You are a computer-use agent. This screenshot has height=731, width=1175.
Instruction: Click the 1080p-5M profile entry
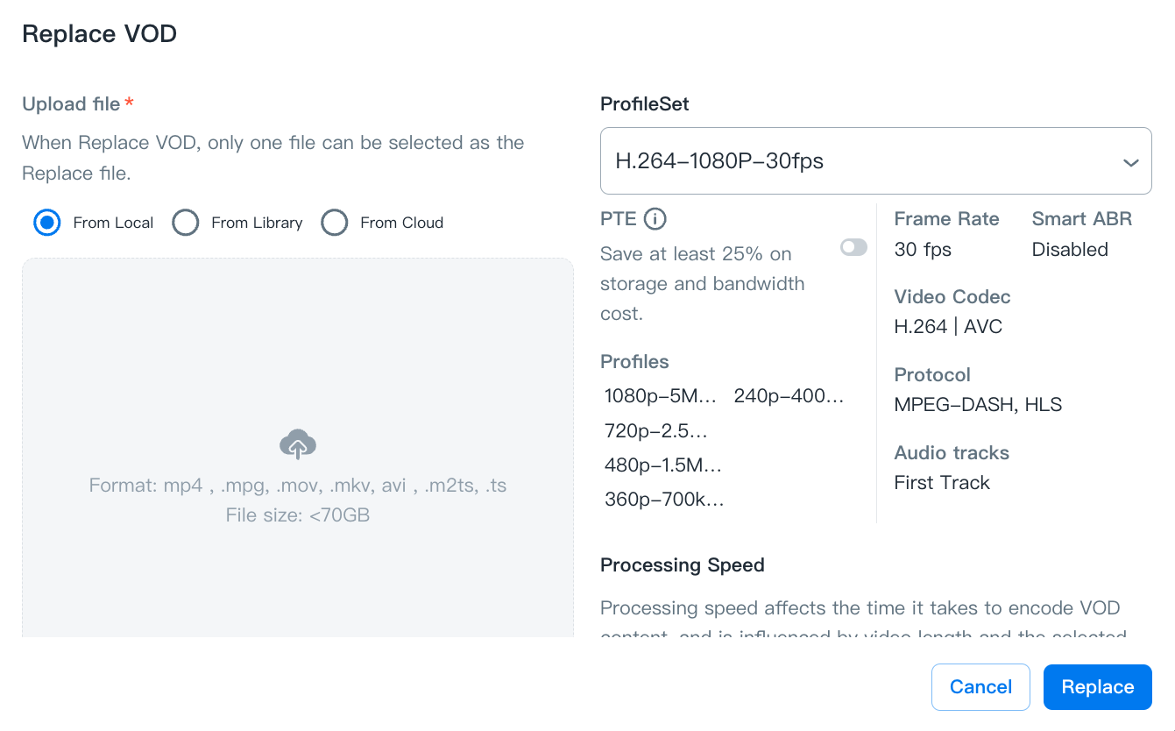click(x=661, y=396)
